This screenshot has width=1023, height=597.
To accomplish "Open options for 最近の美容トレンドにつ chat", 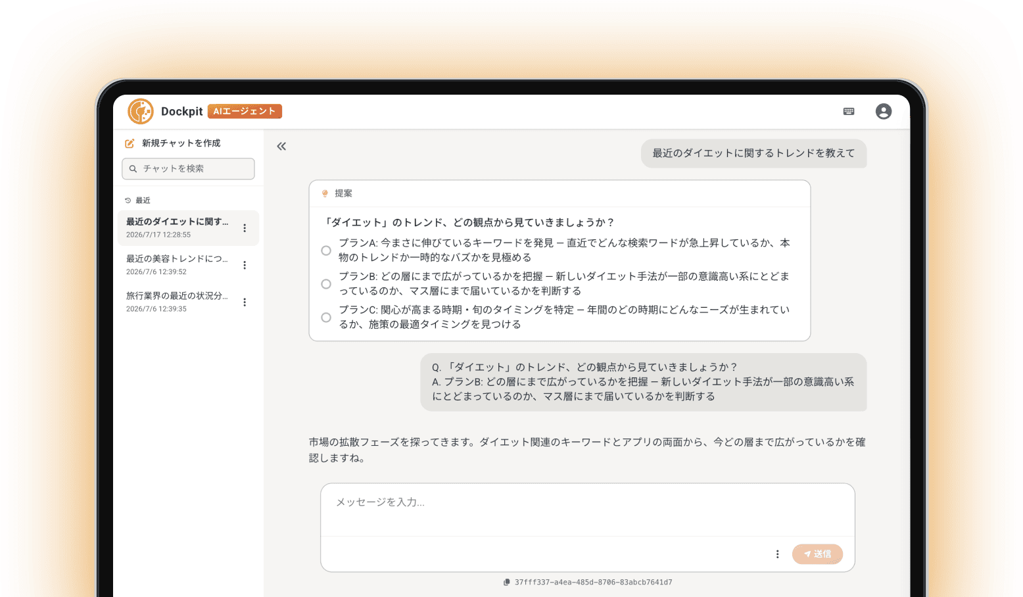I will 245,265.
